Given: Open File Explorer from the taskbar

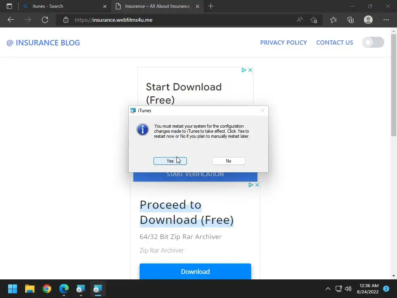Looking at the screenshot, I should (30, 289).
